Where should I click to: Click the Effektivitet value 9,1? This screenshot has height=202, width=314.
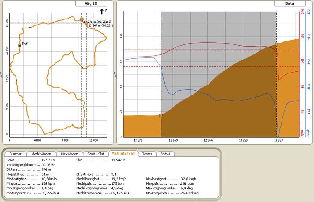tap(114, 174)
